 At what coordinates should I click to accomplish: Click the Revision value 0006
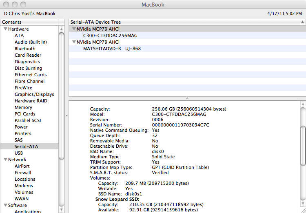click(x=157, y=120)
